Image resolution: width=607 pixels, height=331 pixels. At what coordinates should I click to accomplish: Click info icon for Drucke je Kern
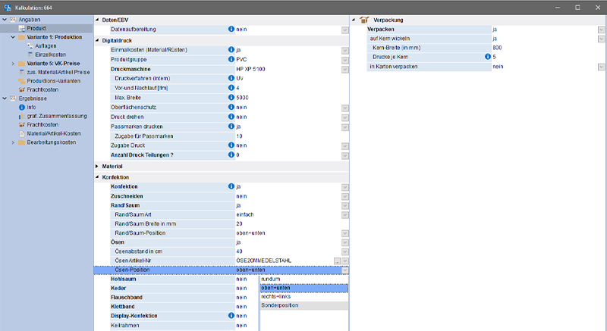[488, 57]
